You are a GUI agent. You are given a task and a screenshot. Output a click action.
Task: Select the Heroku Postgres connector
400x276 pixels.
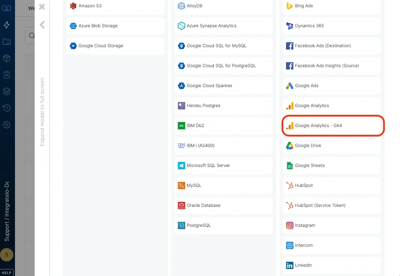[223, 106]
